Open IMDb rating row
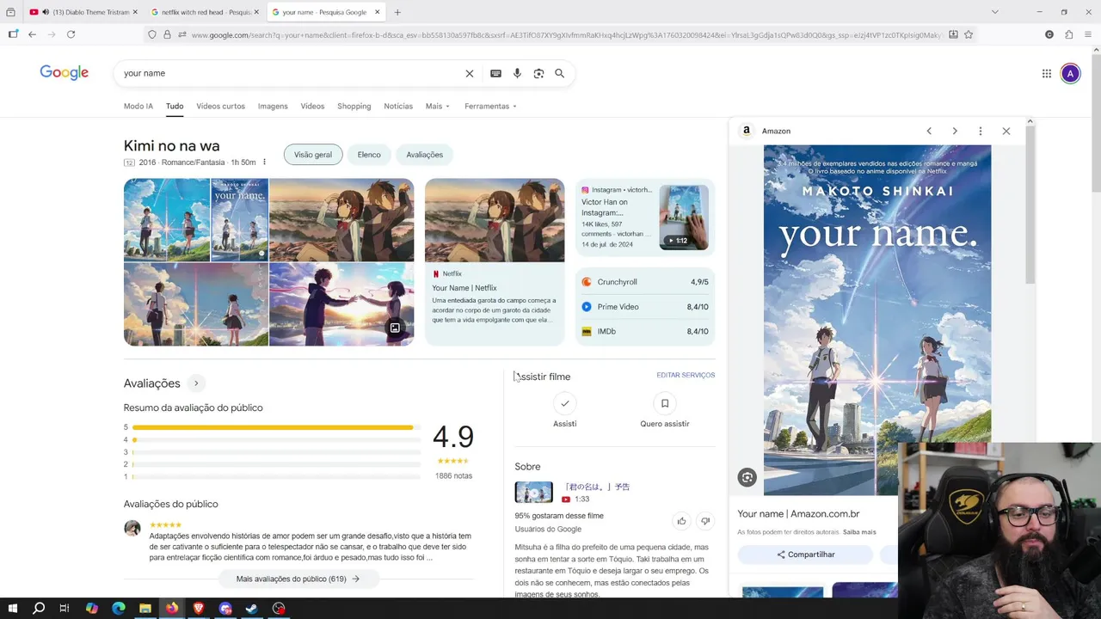Viewport: 1101px width, 619px height. coord(645,331)
